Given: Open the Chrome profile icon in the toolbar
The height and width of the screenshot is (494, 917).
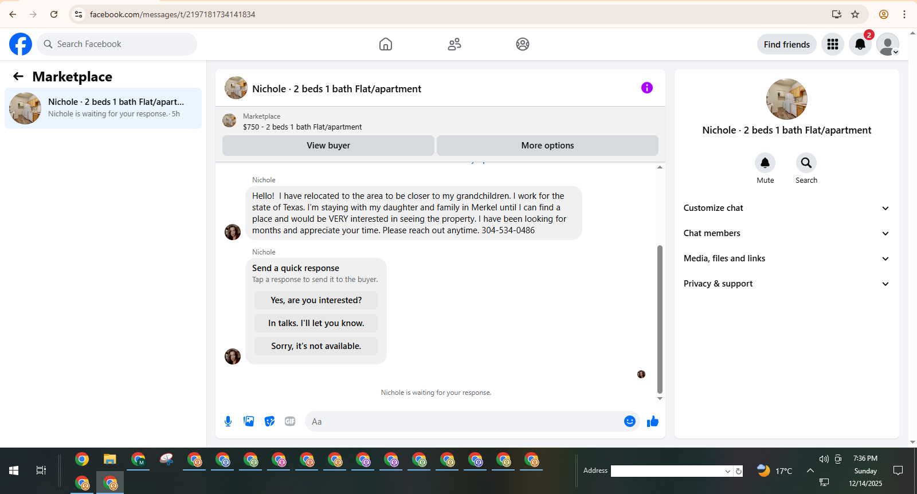Looking at the screenshot, I should coord(884,14).
